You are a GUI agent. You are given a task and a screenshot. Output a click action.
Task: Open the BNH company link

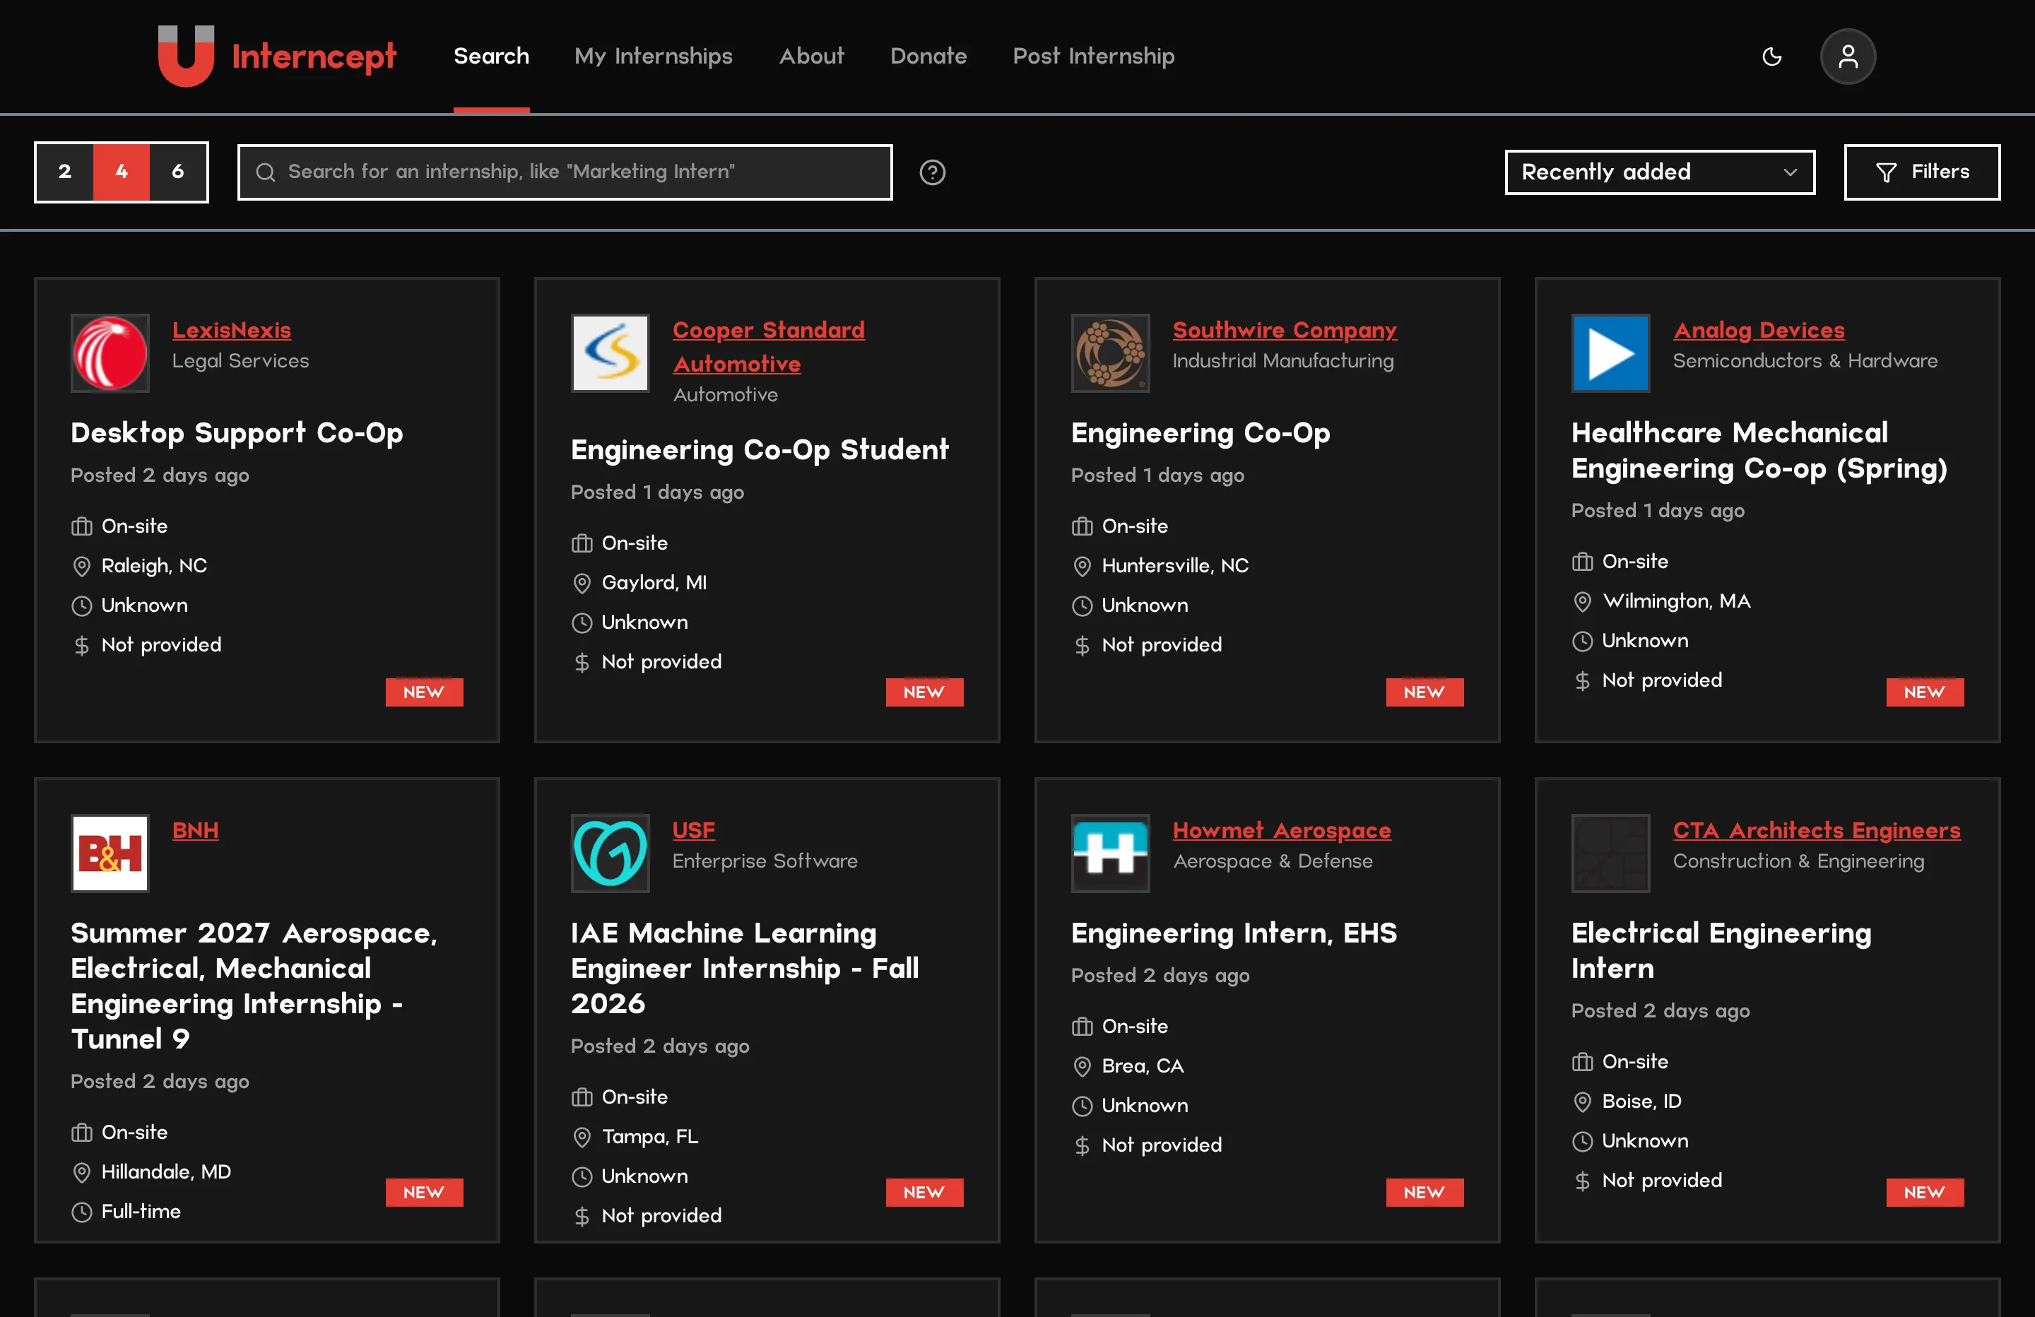195,830
